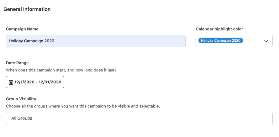279x137 pixels.
Task: Click the calendar icon in Date Range button
Action: coord(11,82)
